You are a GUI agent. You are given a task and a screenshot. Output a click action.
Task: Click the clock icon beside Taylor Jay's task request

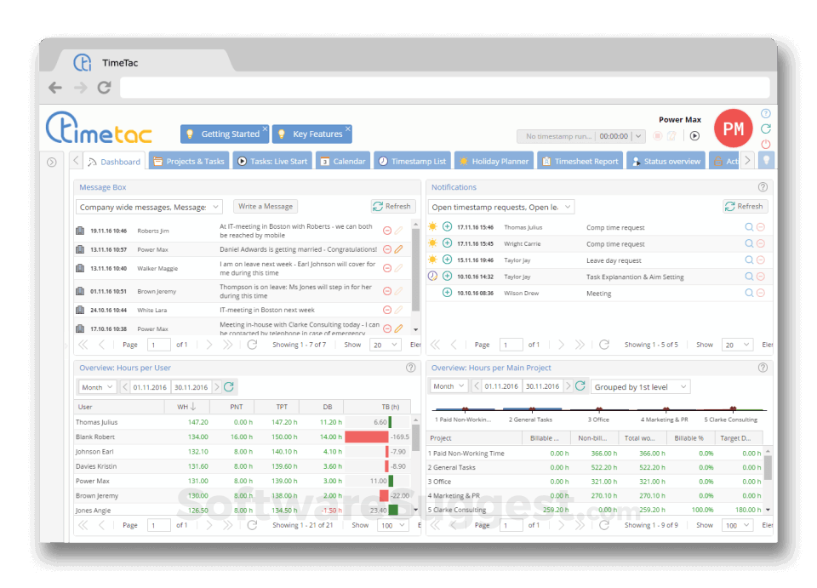tap(431, 276)
